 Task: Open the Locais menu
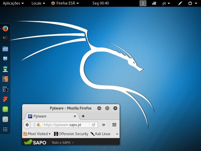(x=38, y=3)
